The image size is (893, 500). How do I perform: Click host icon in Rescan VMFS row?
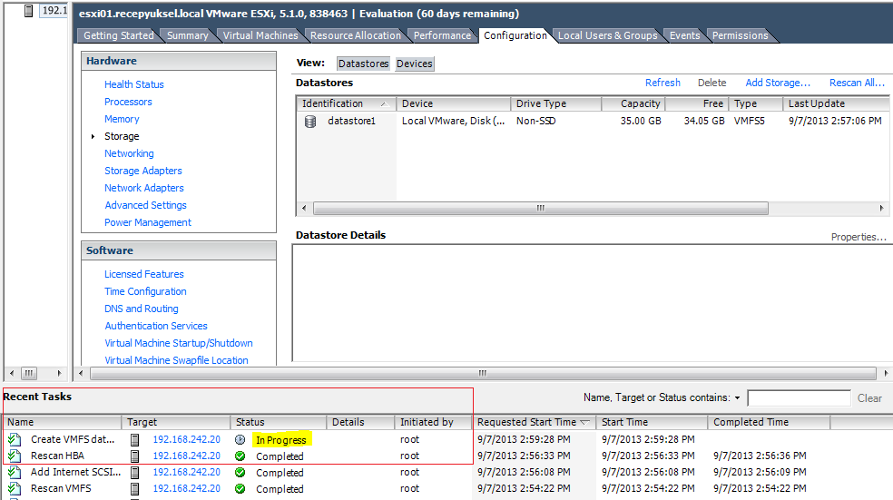135,488
